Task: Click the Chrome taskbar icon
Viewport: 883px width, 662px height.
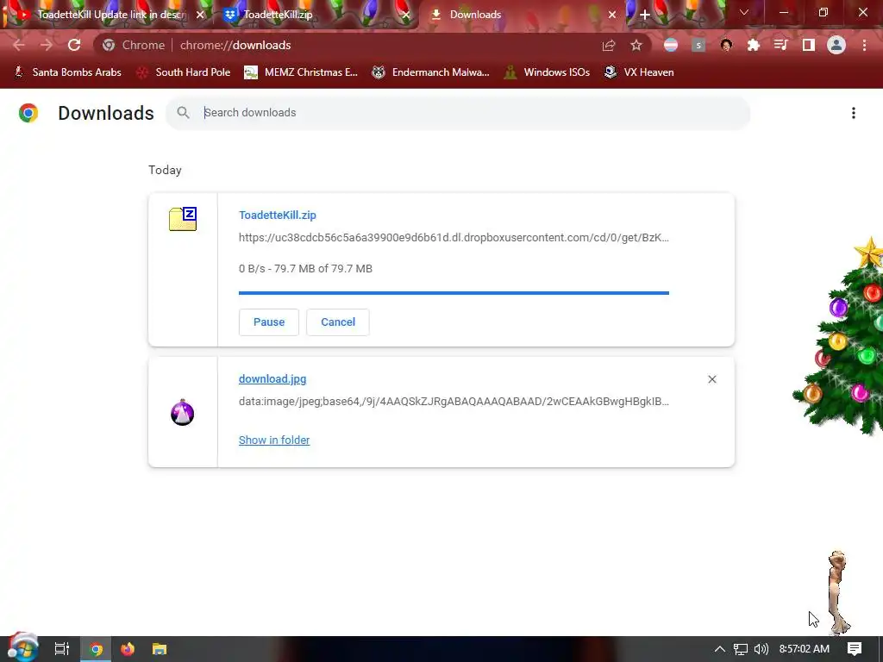Action: coord(97,649)
